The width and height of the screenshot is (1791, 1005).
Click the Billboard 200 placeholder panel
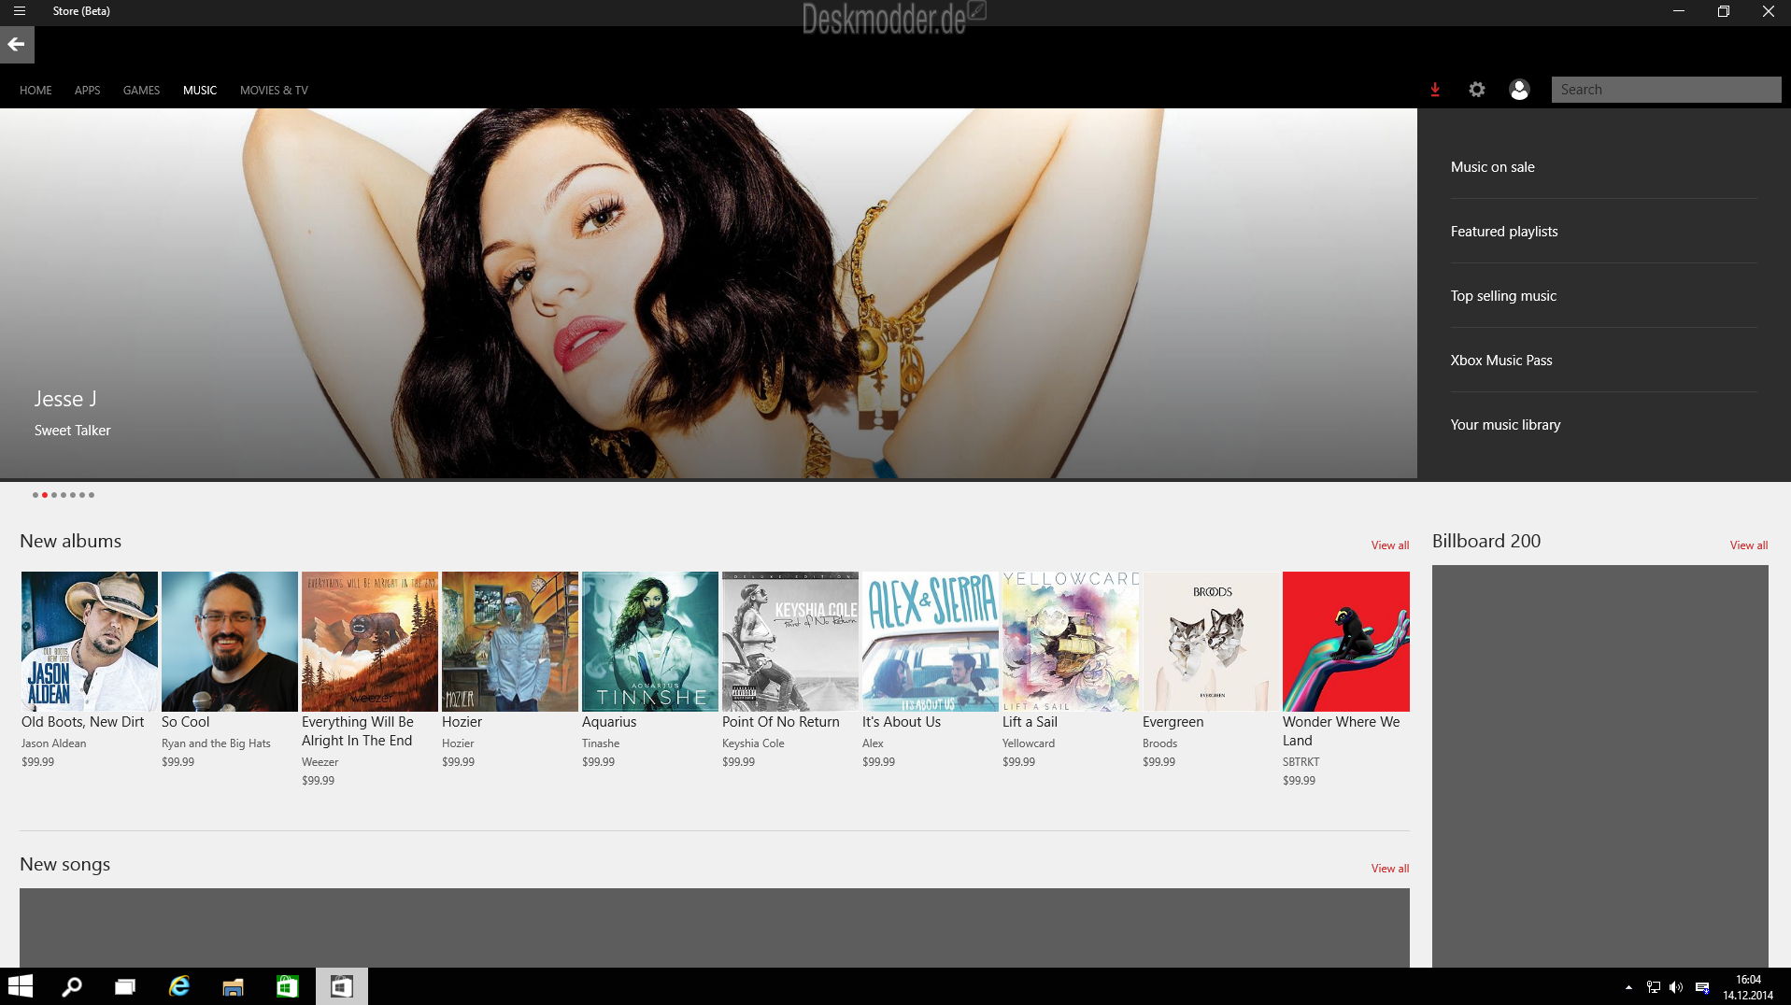[1600, 766]
